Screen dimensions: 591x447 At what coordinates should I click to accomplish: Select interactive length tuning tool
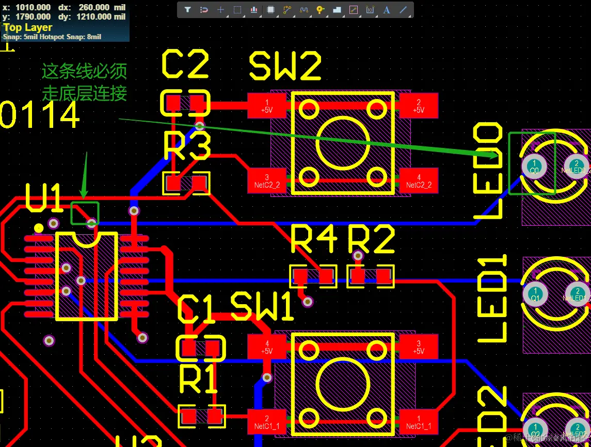(304, 10)
